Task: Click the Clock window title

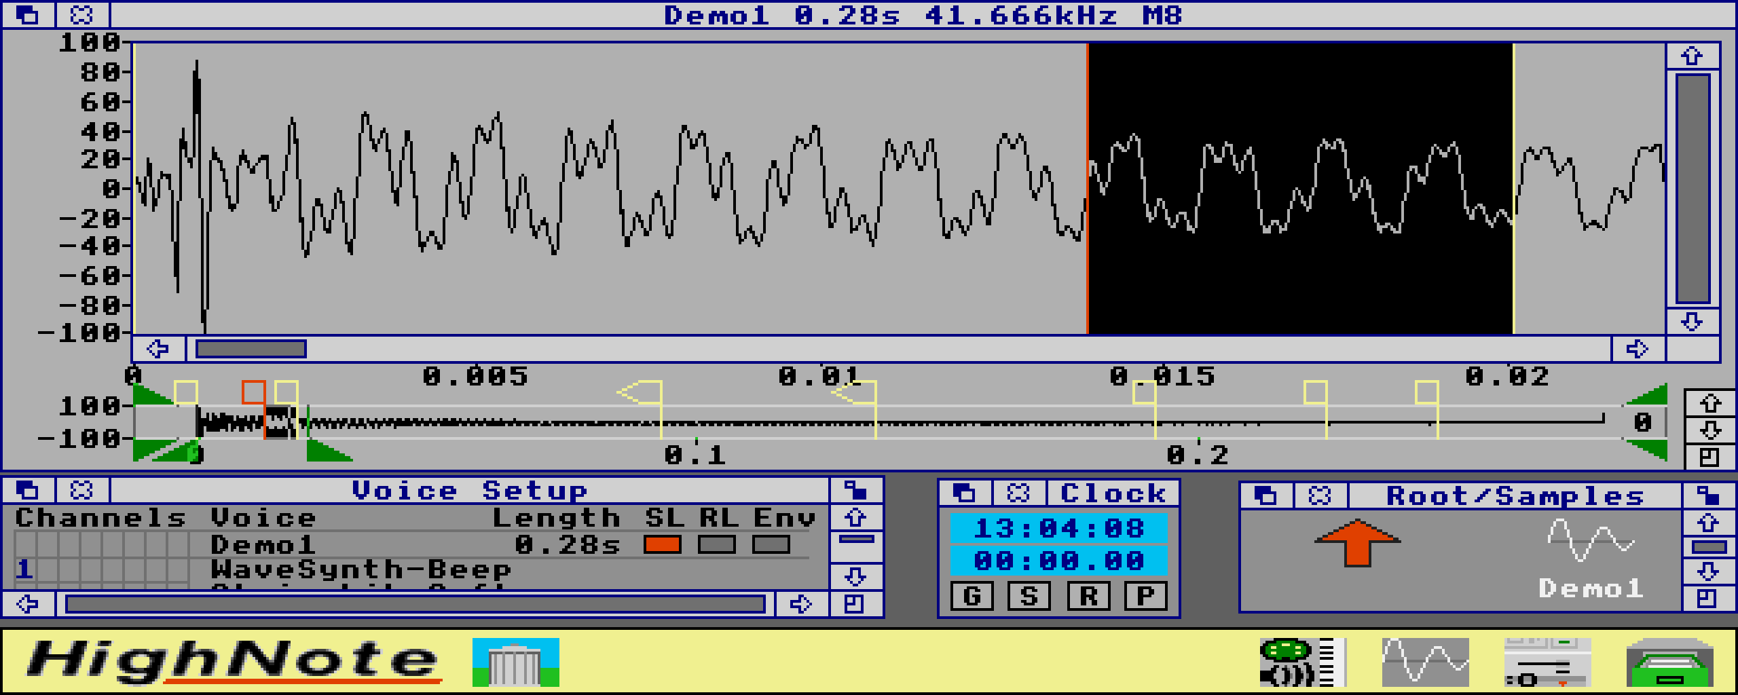Action: pyautogui.click(x=1113, y=493)
